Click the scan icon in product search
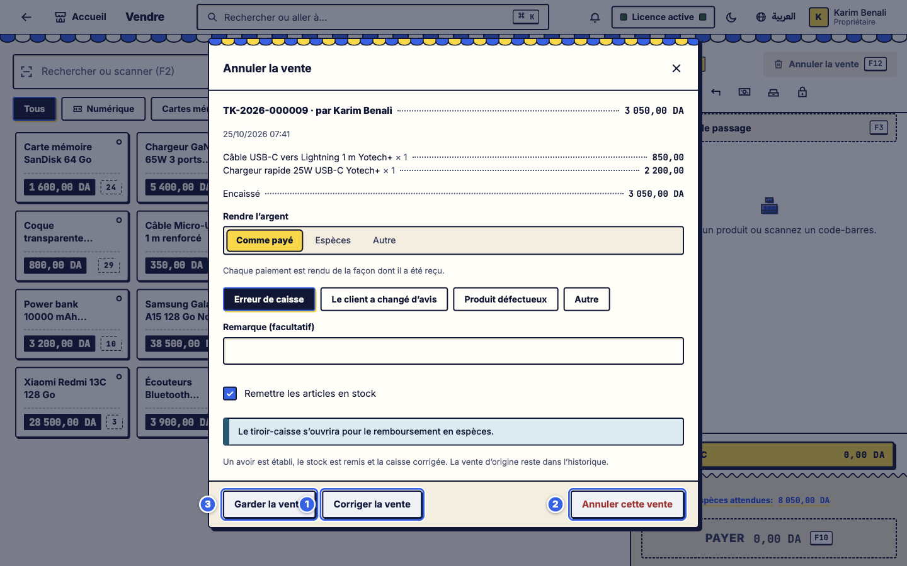Image resolution: width=907 pixels, height=566 pixels. pos(26,72)
